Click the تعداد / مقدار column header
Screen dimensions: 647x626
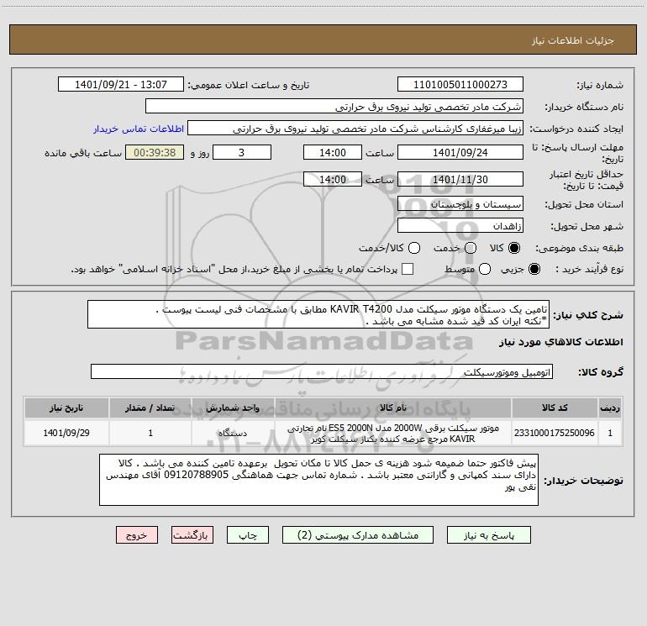[150, 408]
